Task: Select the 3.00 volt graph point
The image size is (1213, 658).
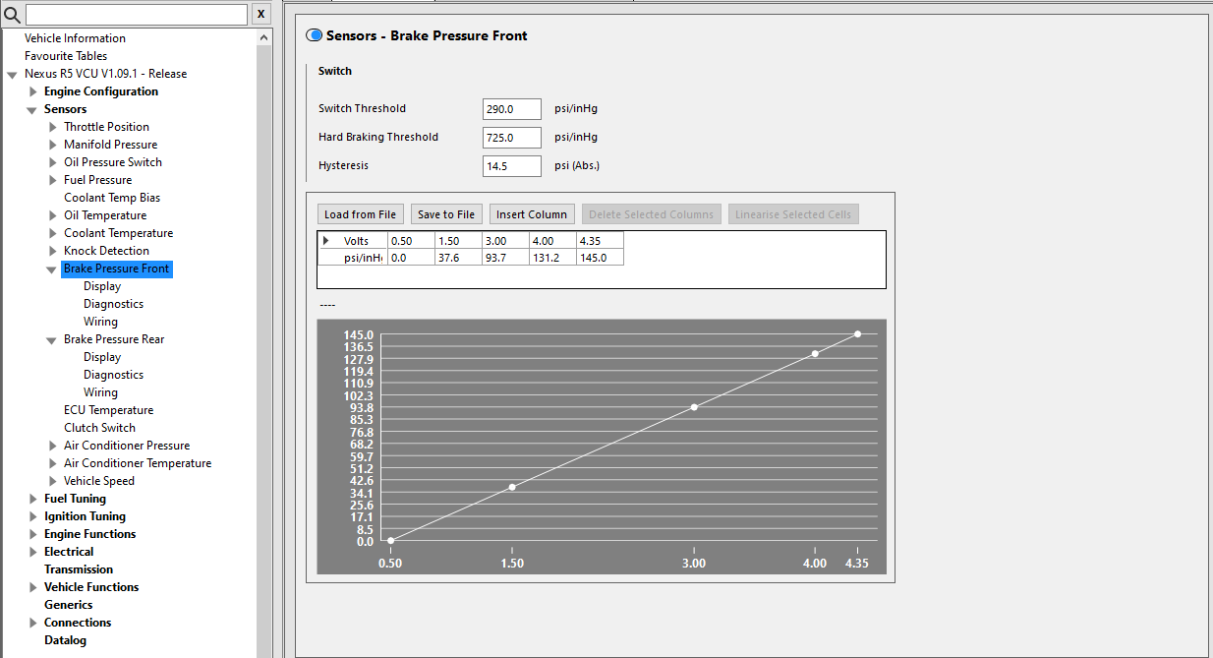Action: 694,407
